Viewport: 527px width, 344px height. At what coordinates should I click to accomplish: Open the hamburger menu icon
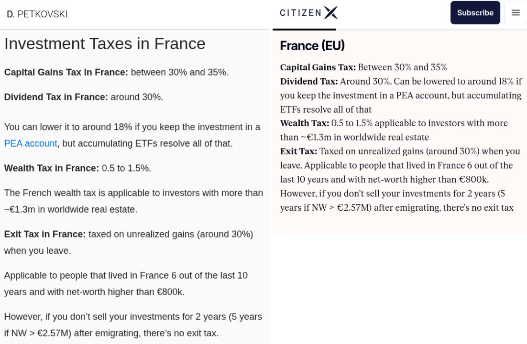(x=516, y=13)
